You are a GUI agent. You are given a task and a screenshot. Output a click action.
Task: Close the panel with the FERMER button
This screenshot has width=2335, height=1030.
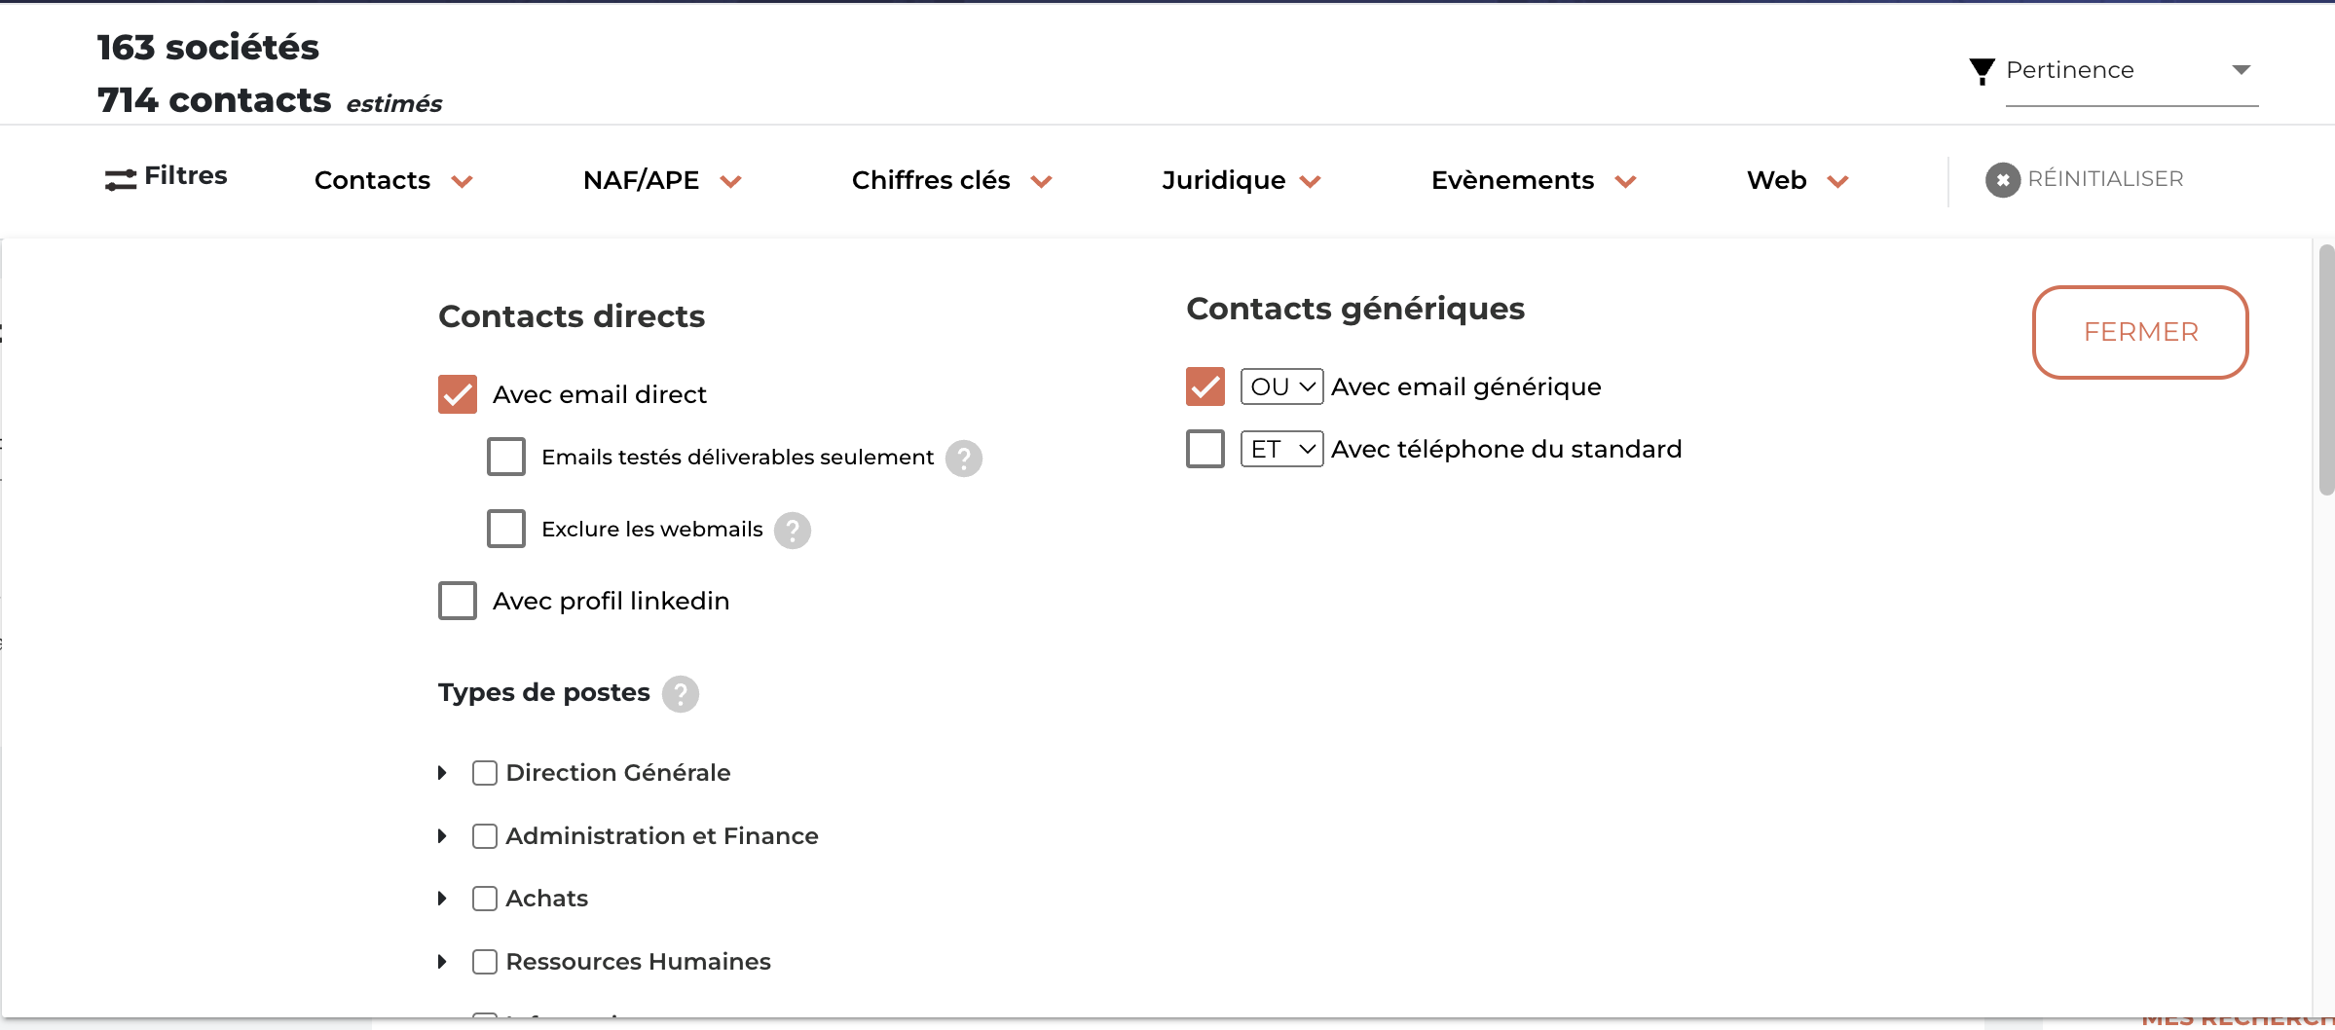click(2140, 332)
